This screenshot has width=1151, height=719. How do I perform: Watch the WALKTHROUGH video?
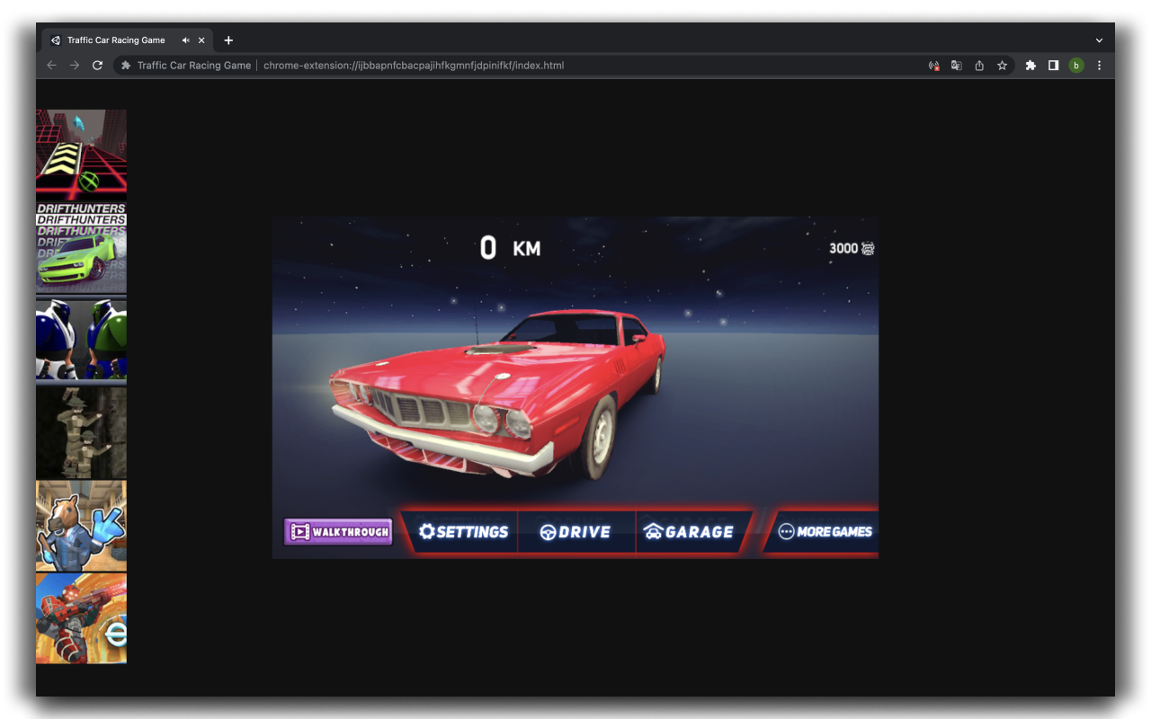click(x=338, y=532)
